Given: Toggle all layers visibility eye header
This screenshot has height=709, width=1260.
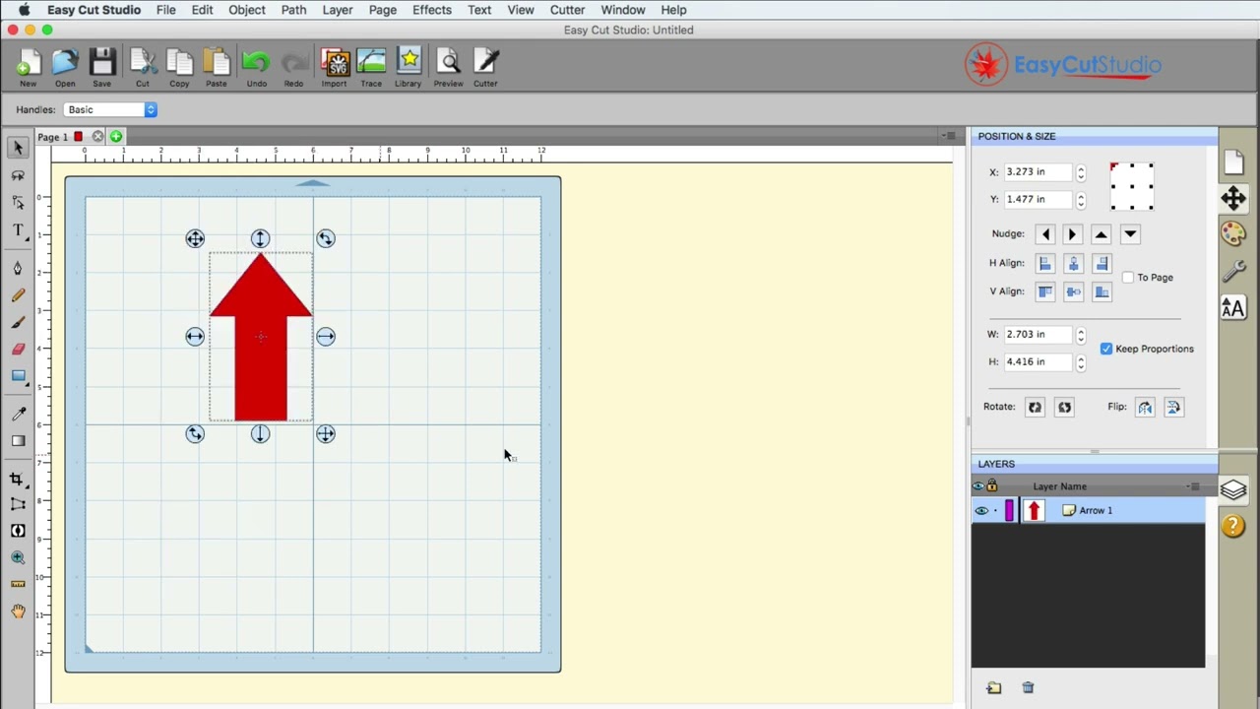Looking at the screenshot, I should [x=977, y=486].
